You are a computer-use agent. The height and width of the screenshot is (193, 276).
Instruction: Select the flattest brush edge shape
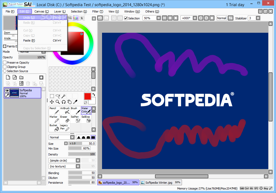point(93,137)
